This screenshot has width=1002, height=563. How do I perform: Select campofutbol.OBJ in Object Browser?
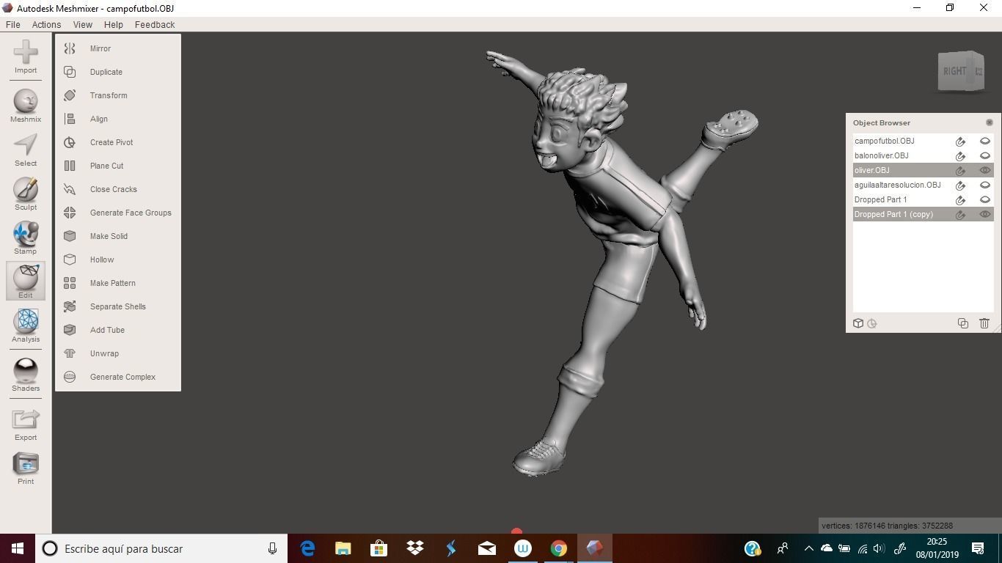pyautogui.click(x=884, y=141)
